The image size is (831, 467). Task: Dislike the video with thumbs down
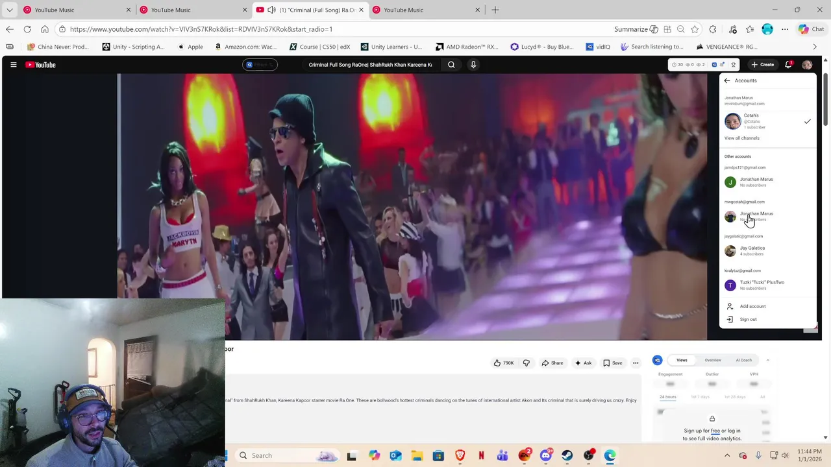[527, 363]
